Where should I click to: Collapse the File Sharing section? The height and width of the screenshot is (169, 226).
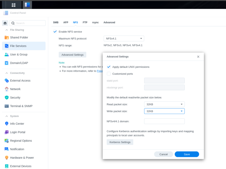tap(6, 30)
